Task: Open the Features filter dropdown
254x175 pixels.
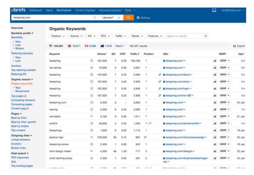Action: (x=155, y=36)
